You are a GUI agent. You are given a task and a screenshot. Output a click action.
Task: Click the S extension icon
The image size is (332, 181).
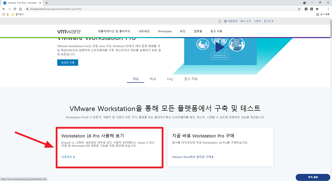[x=312, y=9]
